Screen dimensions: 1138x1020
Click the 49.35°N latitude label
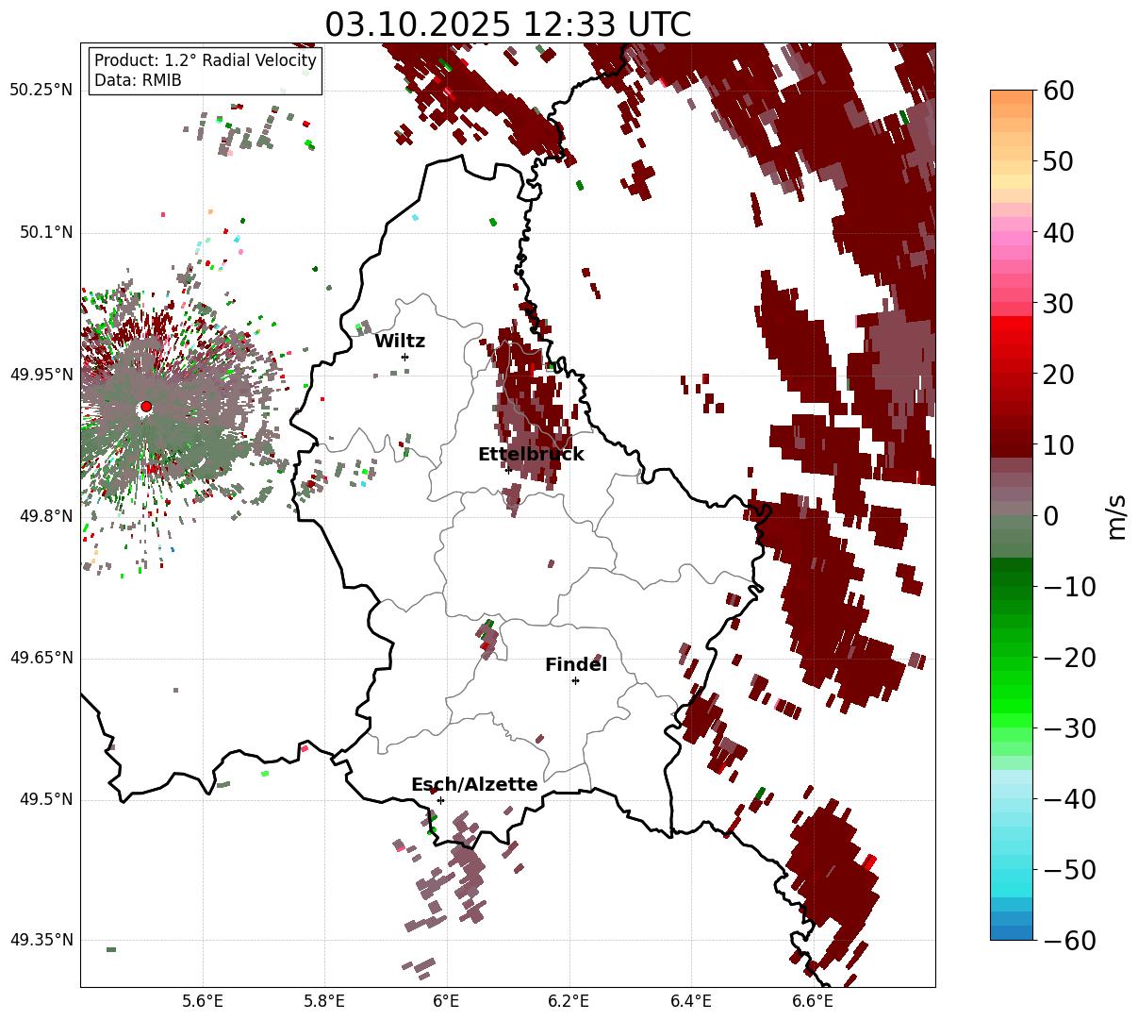point(41,940)
